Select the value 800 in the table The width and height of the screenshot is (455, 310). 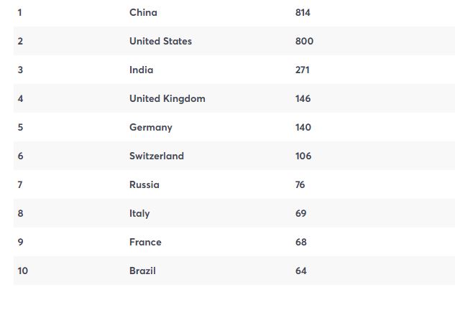[x=304, y=41]
